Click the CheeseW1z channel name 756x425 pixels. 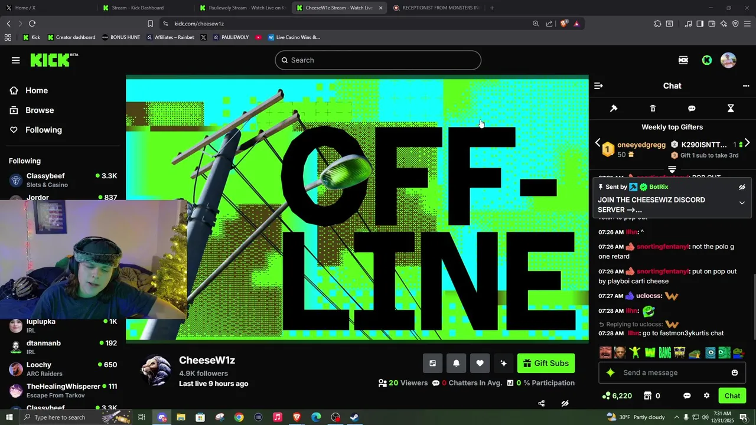coord(207,360)
